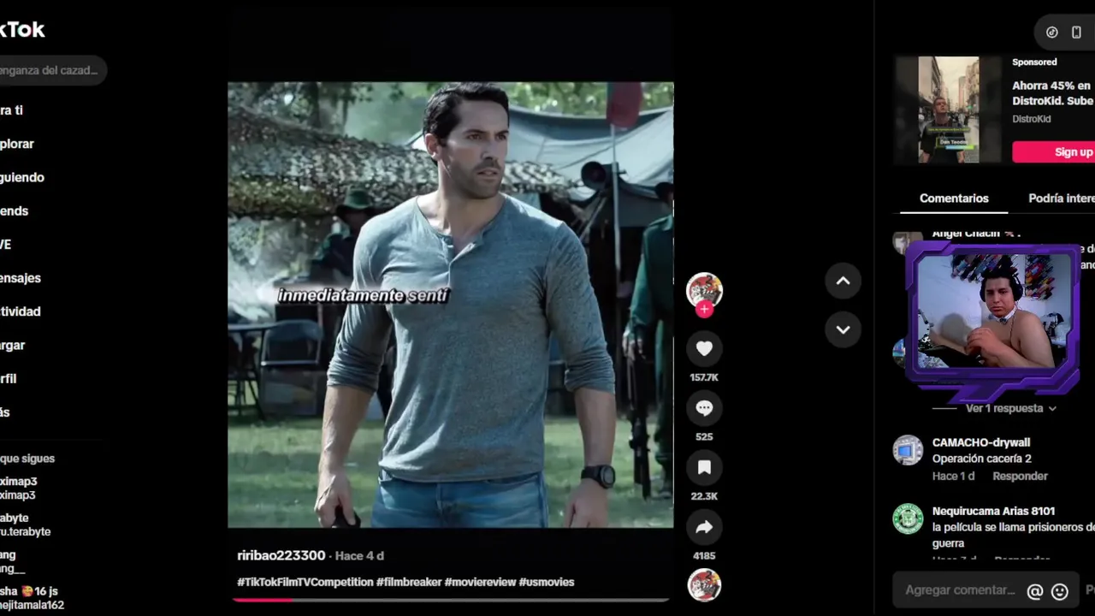Open the DistroKid sponsored ad thumbnail
The height and width of the screenshot is (616, 1095).
click(949, 110)
